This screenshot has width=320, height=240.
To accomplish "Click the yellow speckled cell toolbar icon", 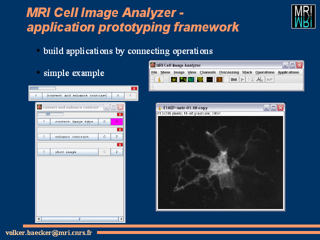I will pos(200,79).
